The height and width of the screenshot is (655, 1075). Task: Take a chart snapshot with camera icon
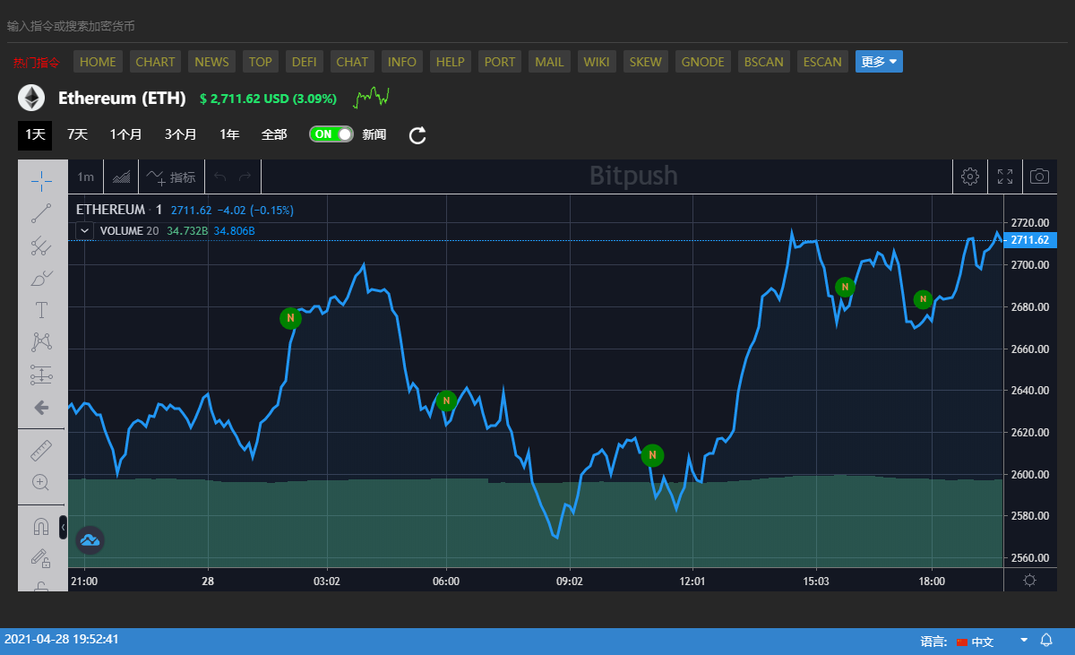pos(1039,177)
